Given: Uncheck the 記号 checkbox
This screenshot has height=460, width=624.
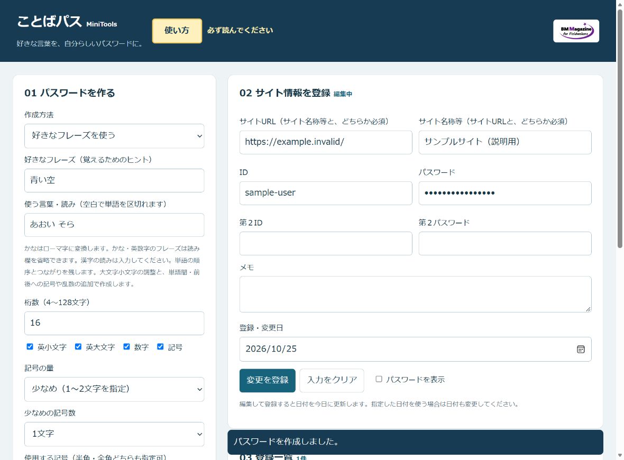Looking at the screenshot, I should [x=160, y=347].
